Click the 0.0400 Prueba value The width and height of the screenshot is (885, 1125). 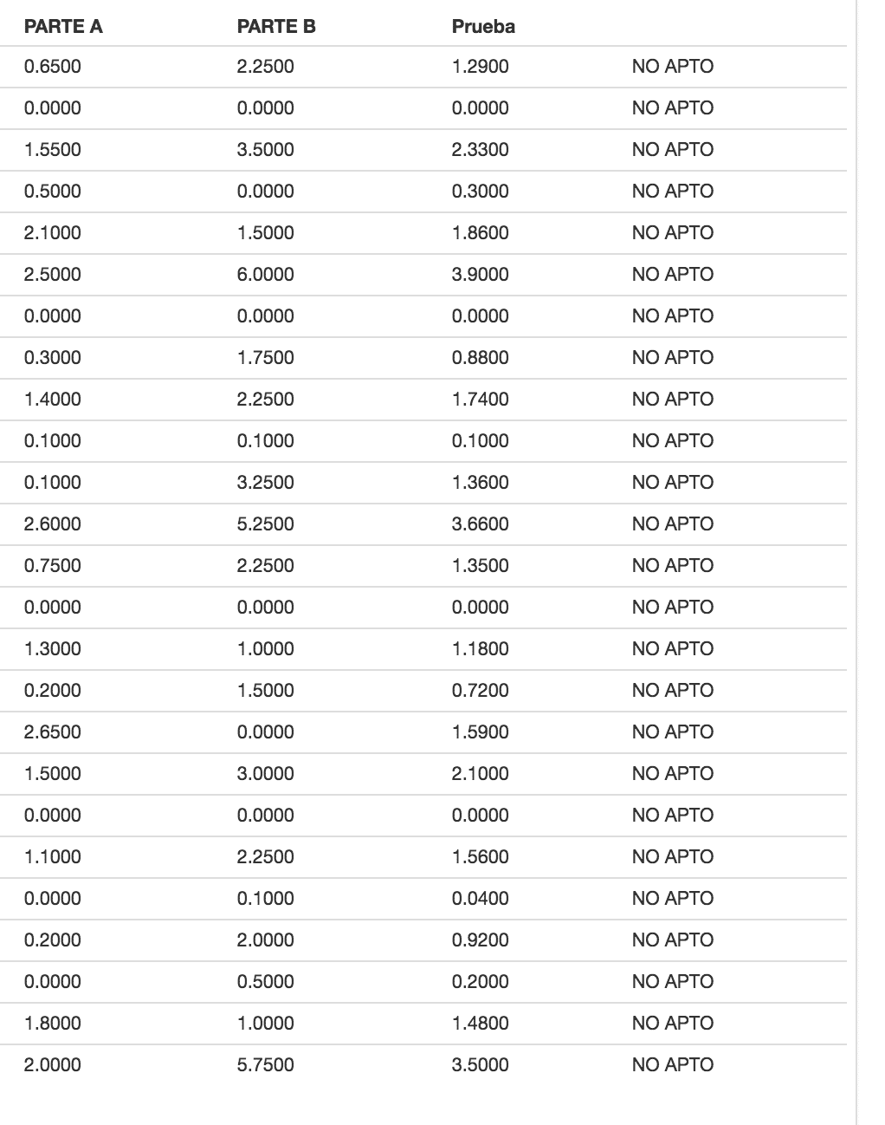pyautogui.click(x=481, y=899)
